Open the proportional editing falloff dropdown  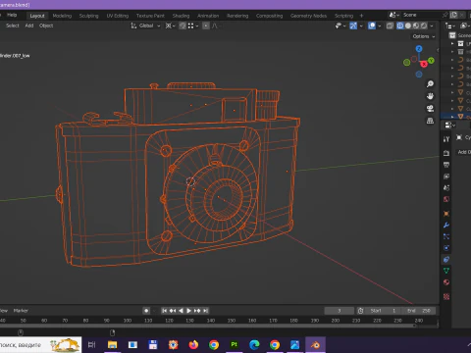pyautogui.click(x=216, y=25)
